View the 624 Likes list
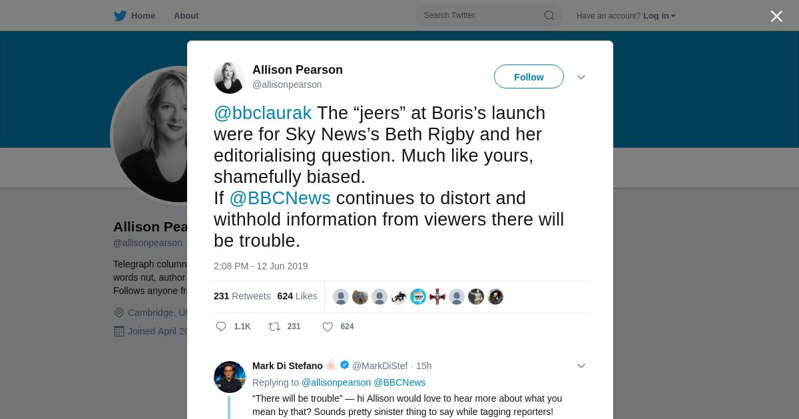Screen dimensions: 799x419 click(x=297, y=296)
